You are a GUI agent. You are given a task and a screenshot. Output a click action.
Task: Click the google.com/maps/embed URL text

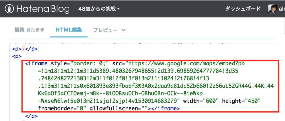pos(187,63)
